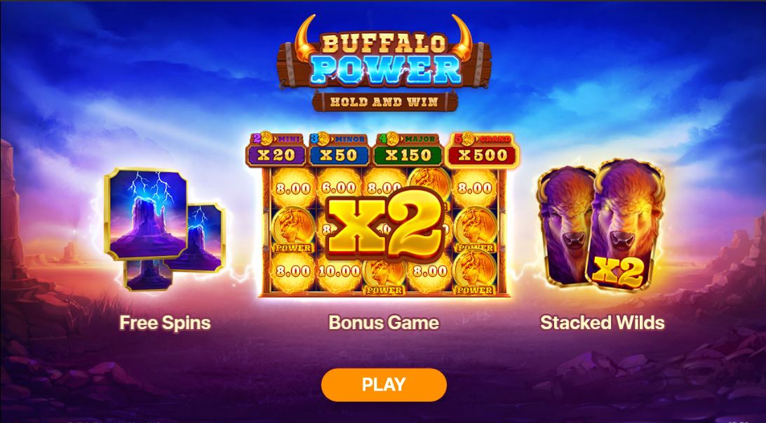
Task: Click the back buffalo wild card
Action: (x=565, y=225)
